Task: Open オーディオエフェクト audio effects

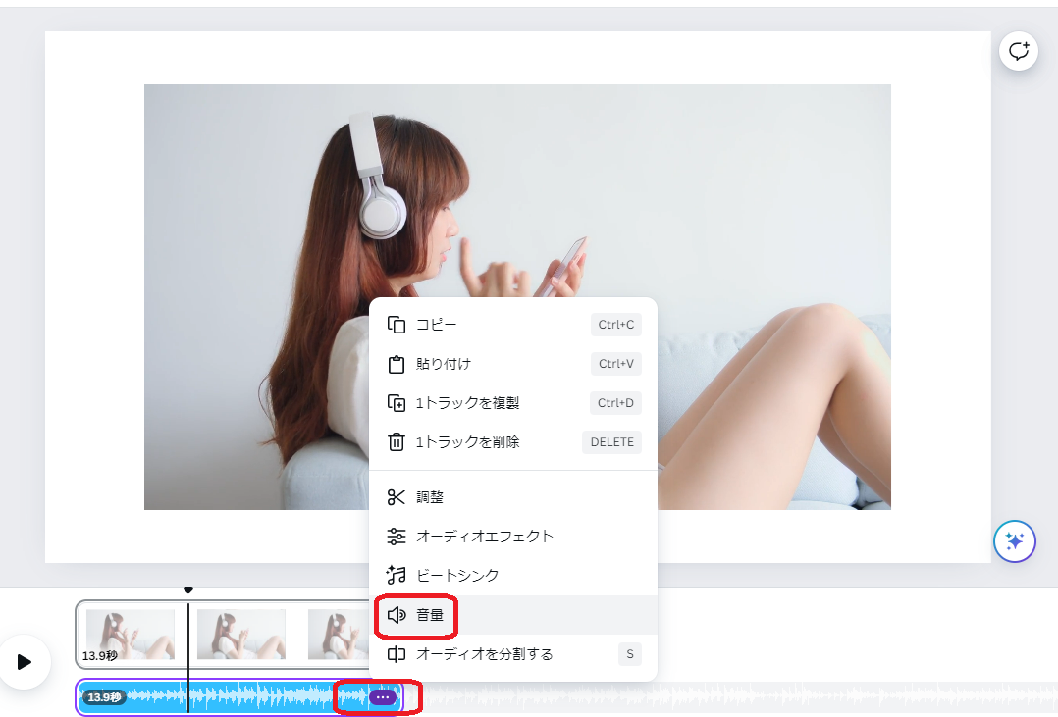Action: click(512, 537)
